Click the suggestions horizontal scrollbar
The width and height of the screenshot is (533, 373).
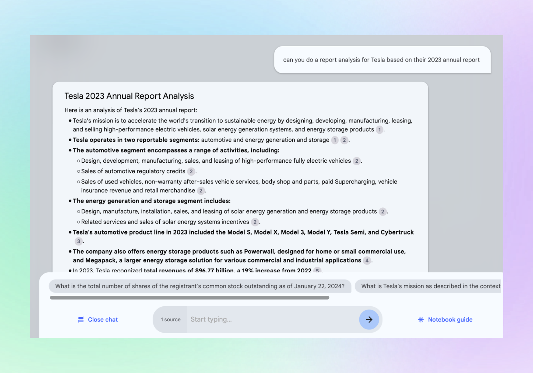coord(190,298)
